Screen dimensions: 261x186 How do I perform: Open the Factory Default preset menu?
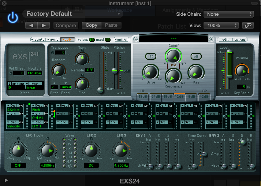tap(73, 14)
